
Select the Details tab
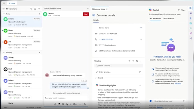pos(96,20)
